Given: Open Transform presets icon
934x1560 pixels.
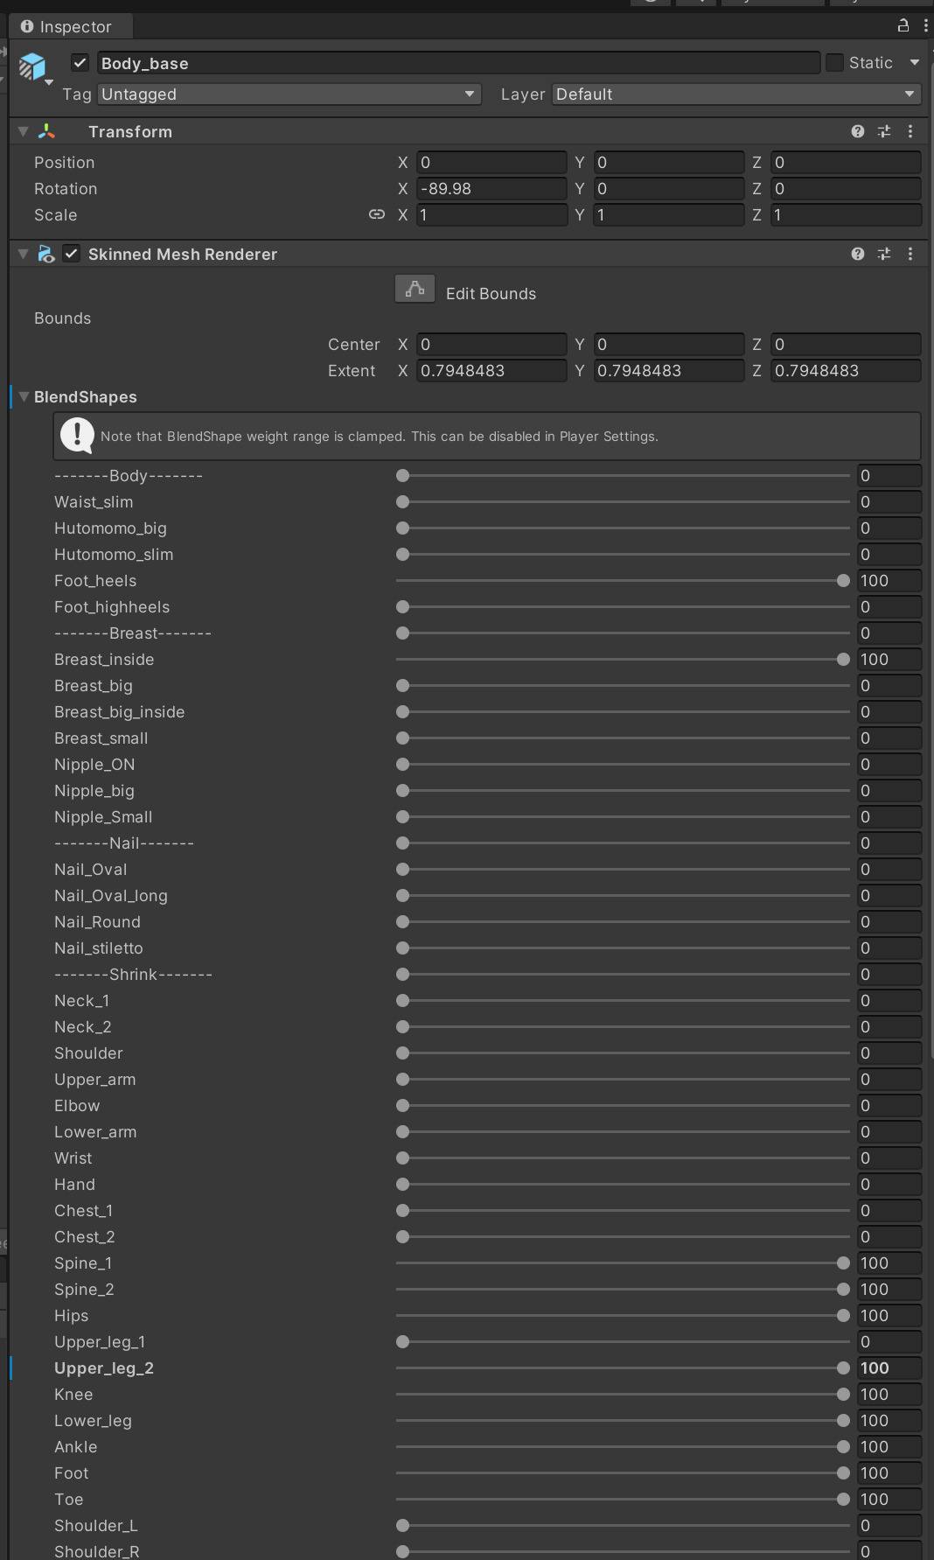Looking at the screenshot, I should point(884,131).
